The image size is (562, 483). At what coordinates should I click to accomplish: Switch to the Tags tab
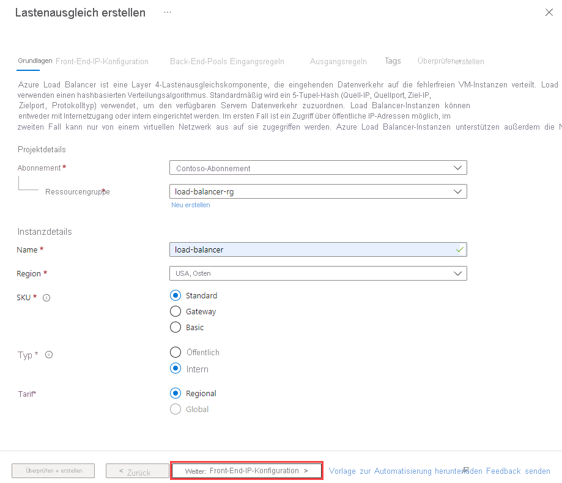tap(393, 61)
